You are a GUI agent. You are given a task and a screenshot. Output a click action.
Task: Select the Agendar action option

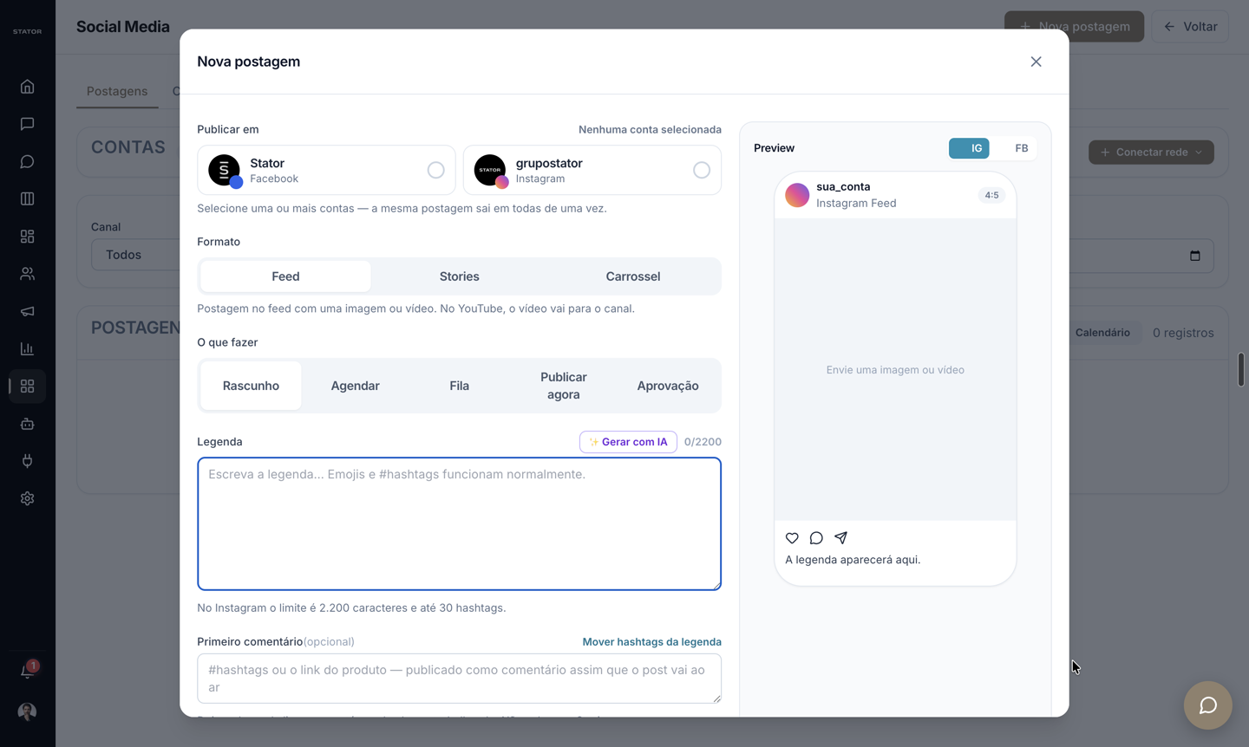click(x=355, y=386)
